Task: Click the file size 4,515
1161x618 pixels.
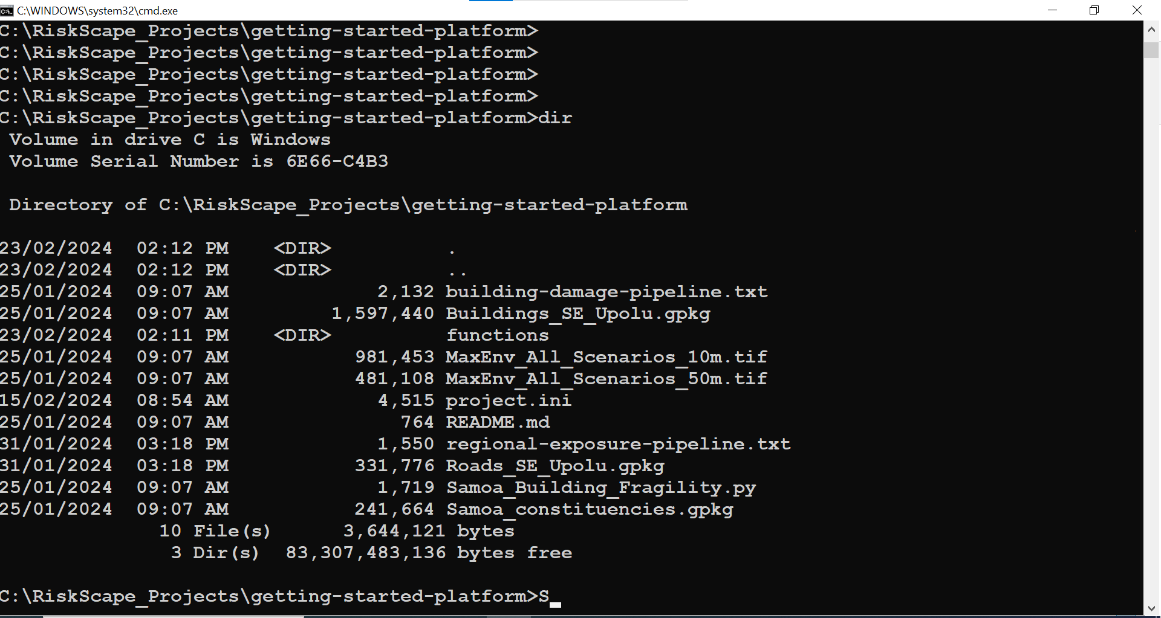Action: click(406, 401)
